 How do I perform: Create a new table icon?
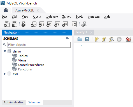pos(41,24)
